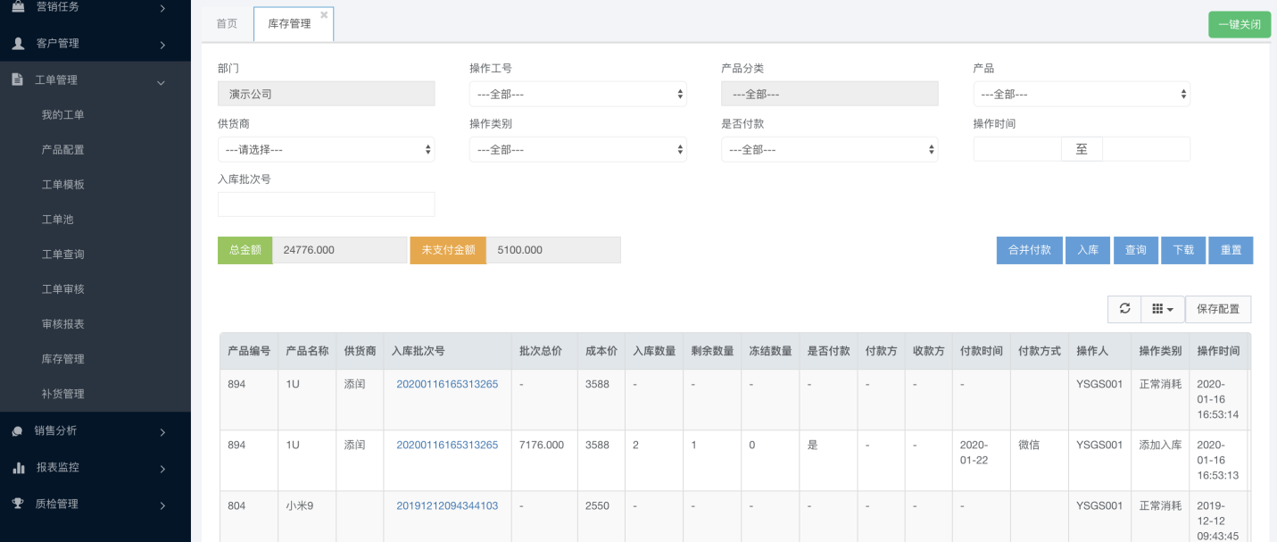1277x542 pixels.
Task: Click the refresh table icon
Action: pos(1124,309)
